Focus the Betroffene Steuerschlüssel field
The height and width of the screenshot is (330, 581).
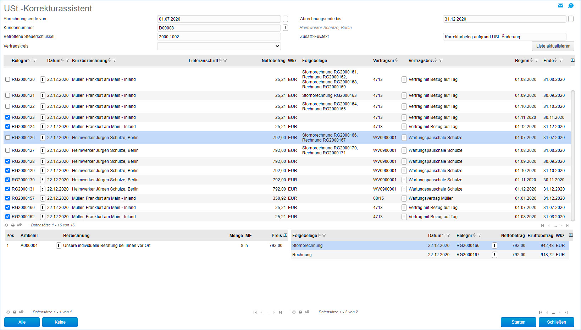(219, 37)
